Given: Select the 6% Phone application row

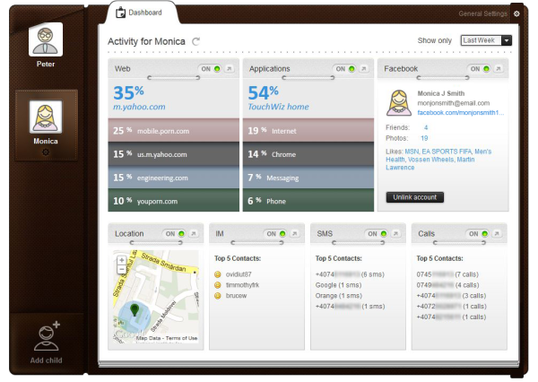Looking at the screenshot, I should pos(308,201).
